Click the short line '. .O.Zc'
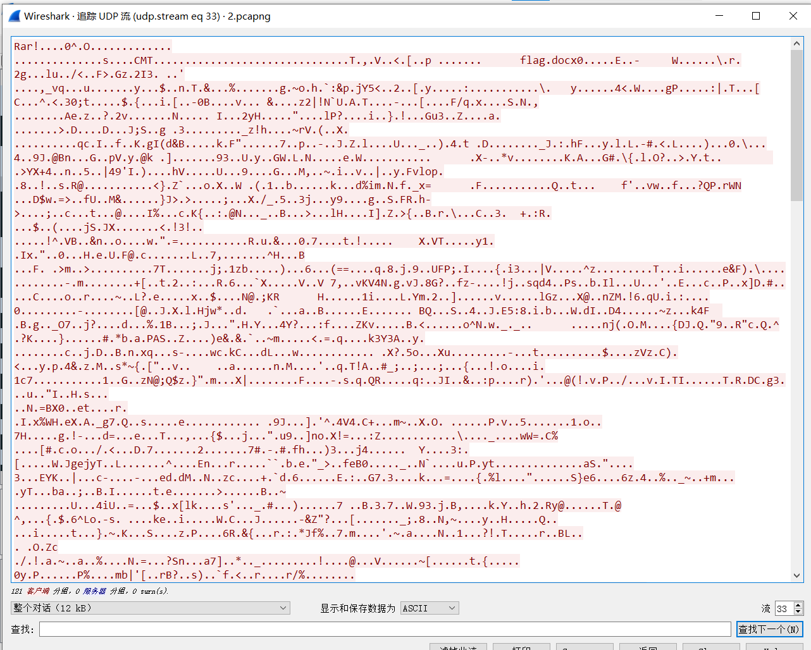This screenshot has height=650, width=811. 36,548
